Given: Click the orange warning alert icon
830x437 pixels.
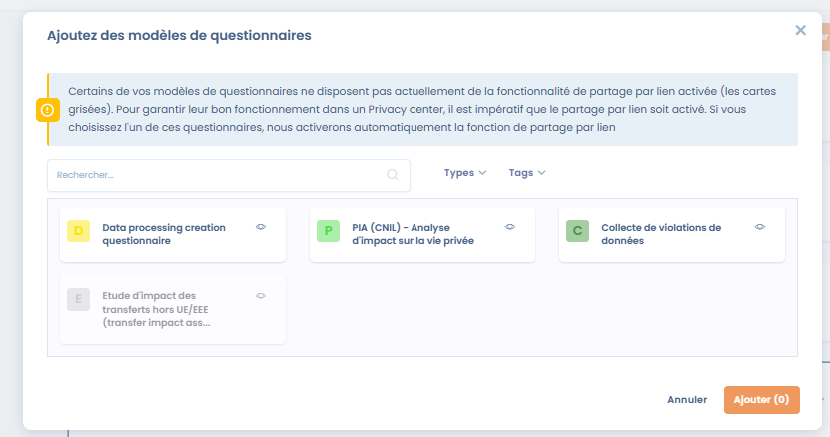Looking at the screenshot, I should (x=47, y=110).
